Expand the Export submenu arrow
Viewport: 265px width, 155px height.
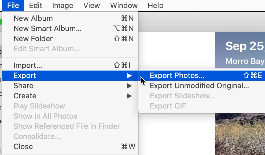click(130, 76)
